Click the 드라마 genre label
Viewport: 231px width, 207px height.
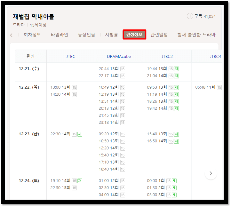tap(19, 25)
